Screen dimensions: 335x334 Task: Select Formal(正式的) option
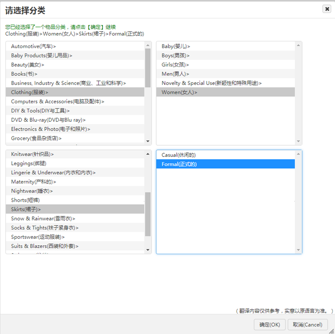pyautogui.click(x=179, y=164)
